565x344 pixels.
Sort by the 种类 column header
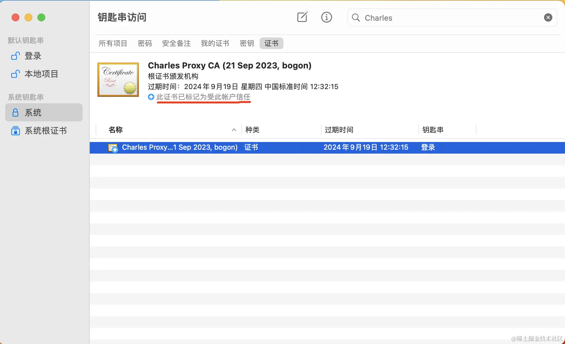coord(281,130)
